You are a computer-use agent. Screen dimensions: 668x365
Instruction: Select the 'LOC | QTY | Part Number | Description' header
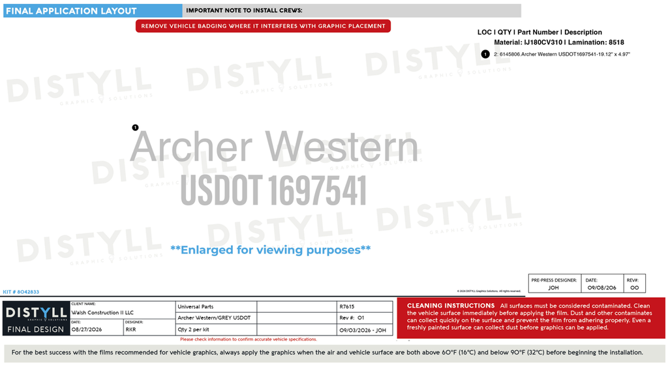click(x=539, y=33)
